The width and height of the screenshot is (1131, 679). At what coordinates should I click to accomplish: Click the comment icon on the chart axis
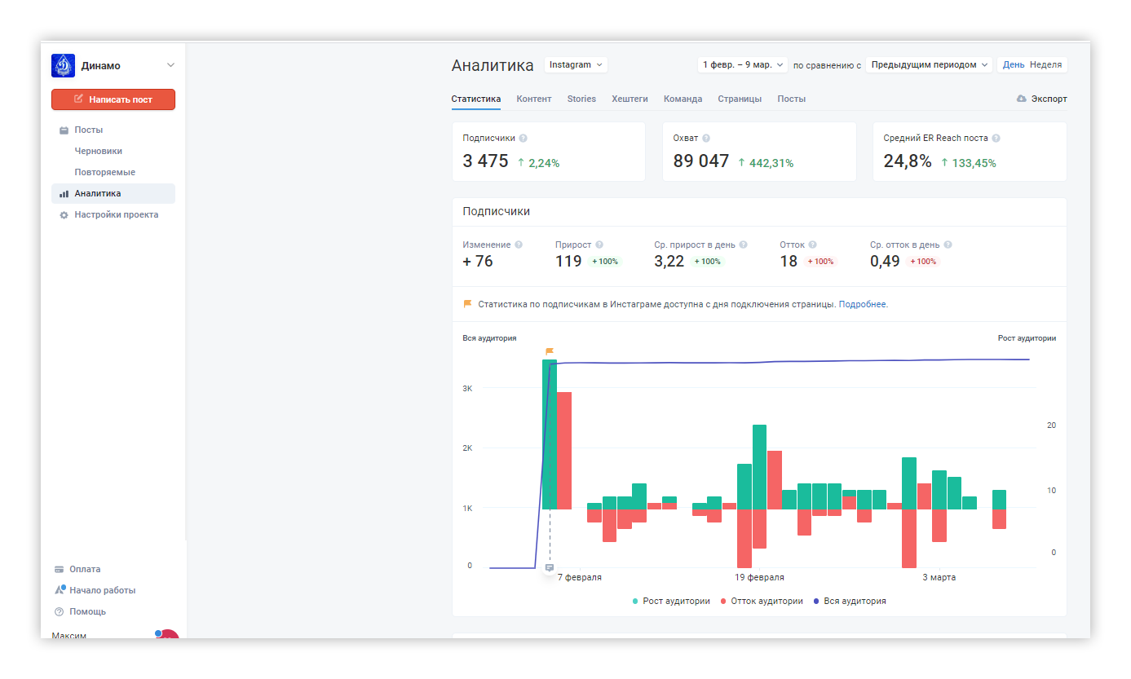(x=550, y=567)
